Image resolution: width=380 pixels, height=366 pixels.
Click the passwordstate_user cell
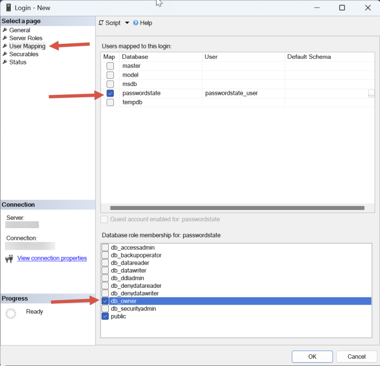(243, 93)
